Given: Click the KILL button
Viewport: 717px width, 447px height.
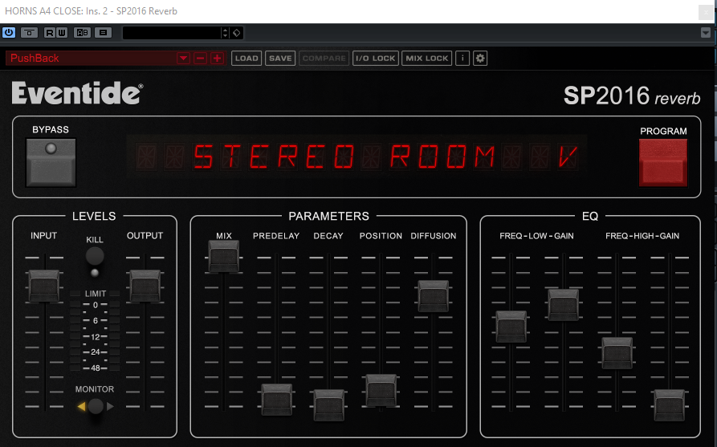Looking at the screenshot, I should (x=95, y=256).
